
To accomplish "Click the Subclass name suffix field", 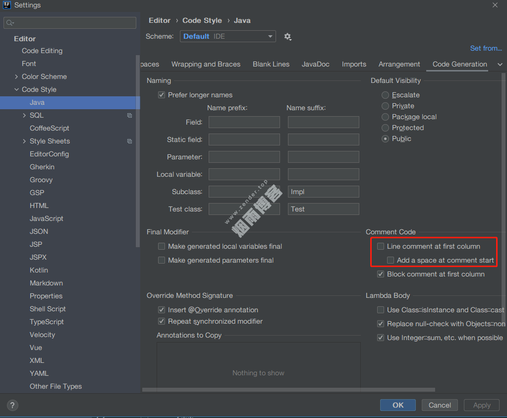I will pos(323,192).
